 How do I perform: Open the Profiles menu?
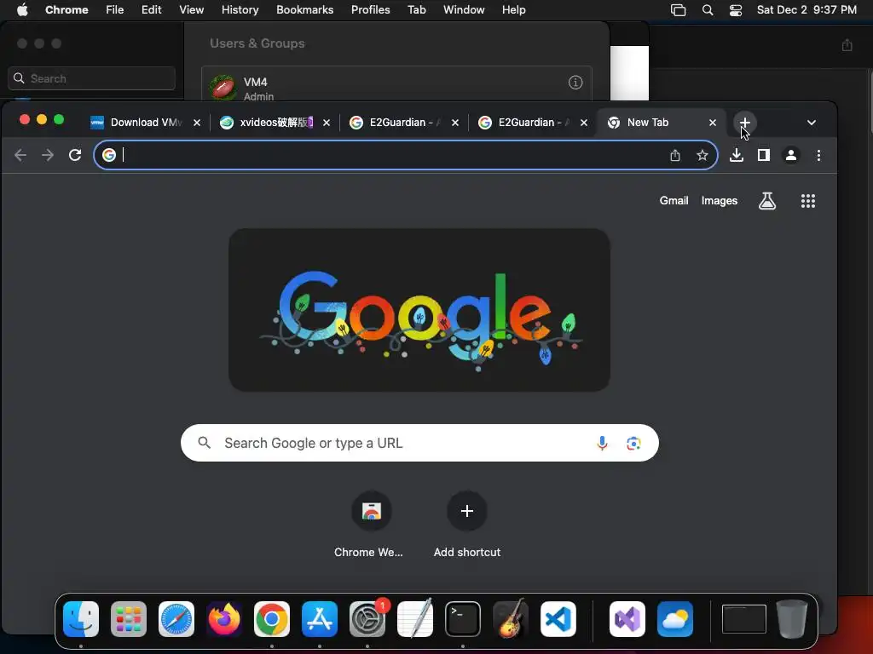pyautogui.click(x=370, y=9)
